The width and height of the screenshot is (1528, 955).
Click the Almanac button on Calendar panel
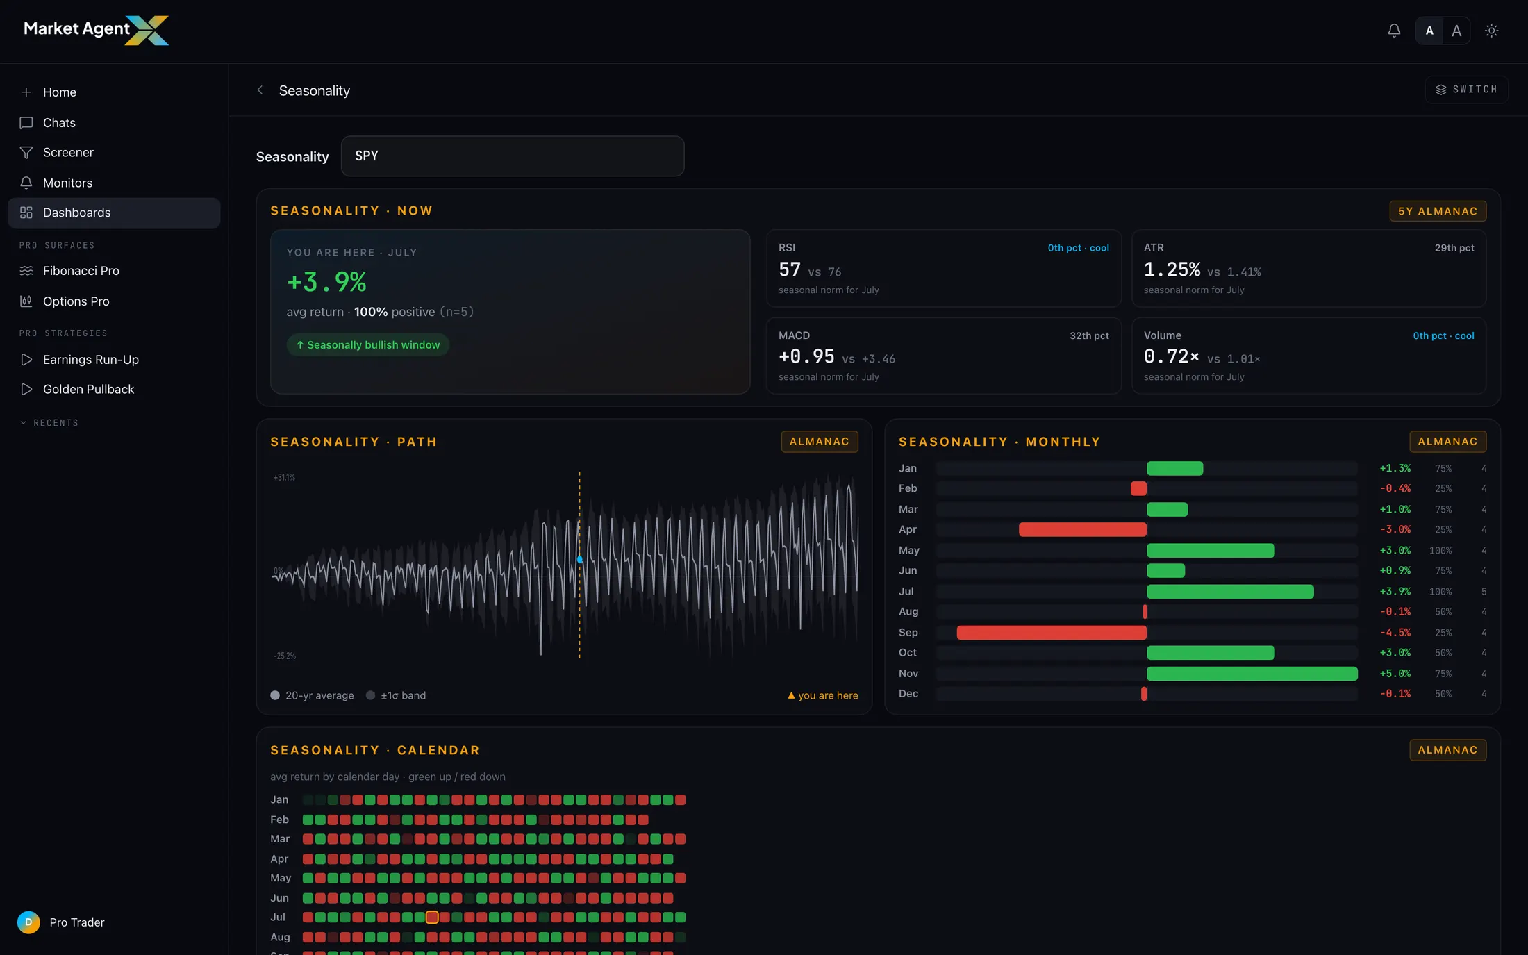[1448, 750]
